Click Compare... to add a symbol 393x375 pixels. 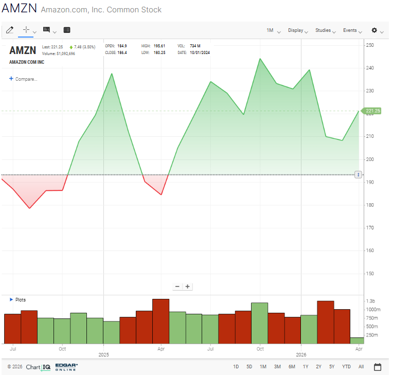click(x=23, y=79)
